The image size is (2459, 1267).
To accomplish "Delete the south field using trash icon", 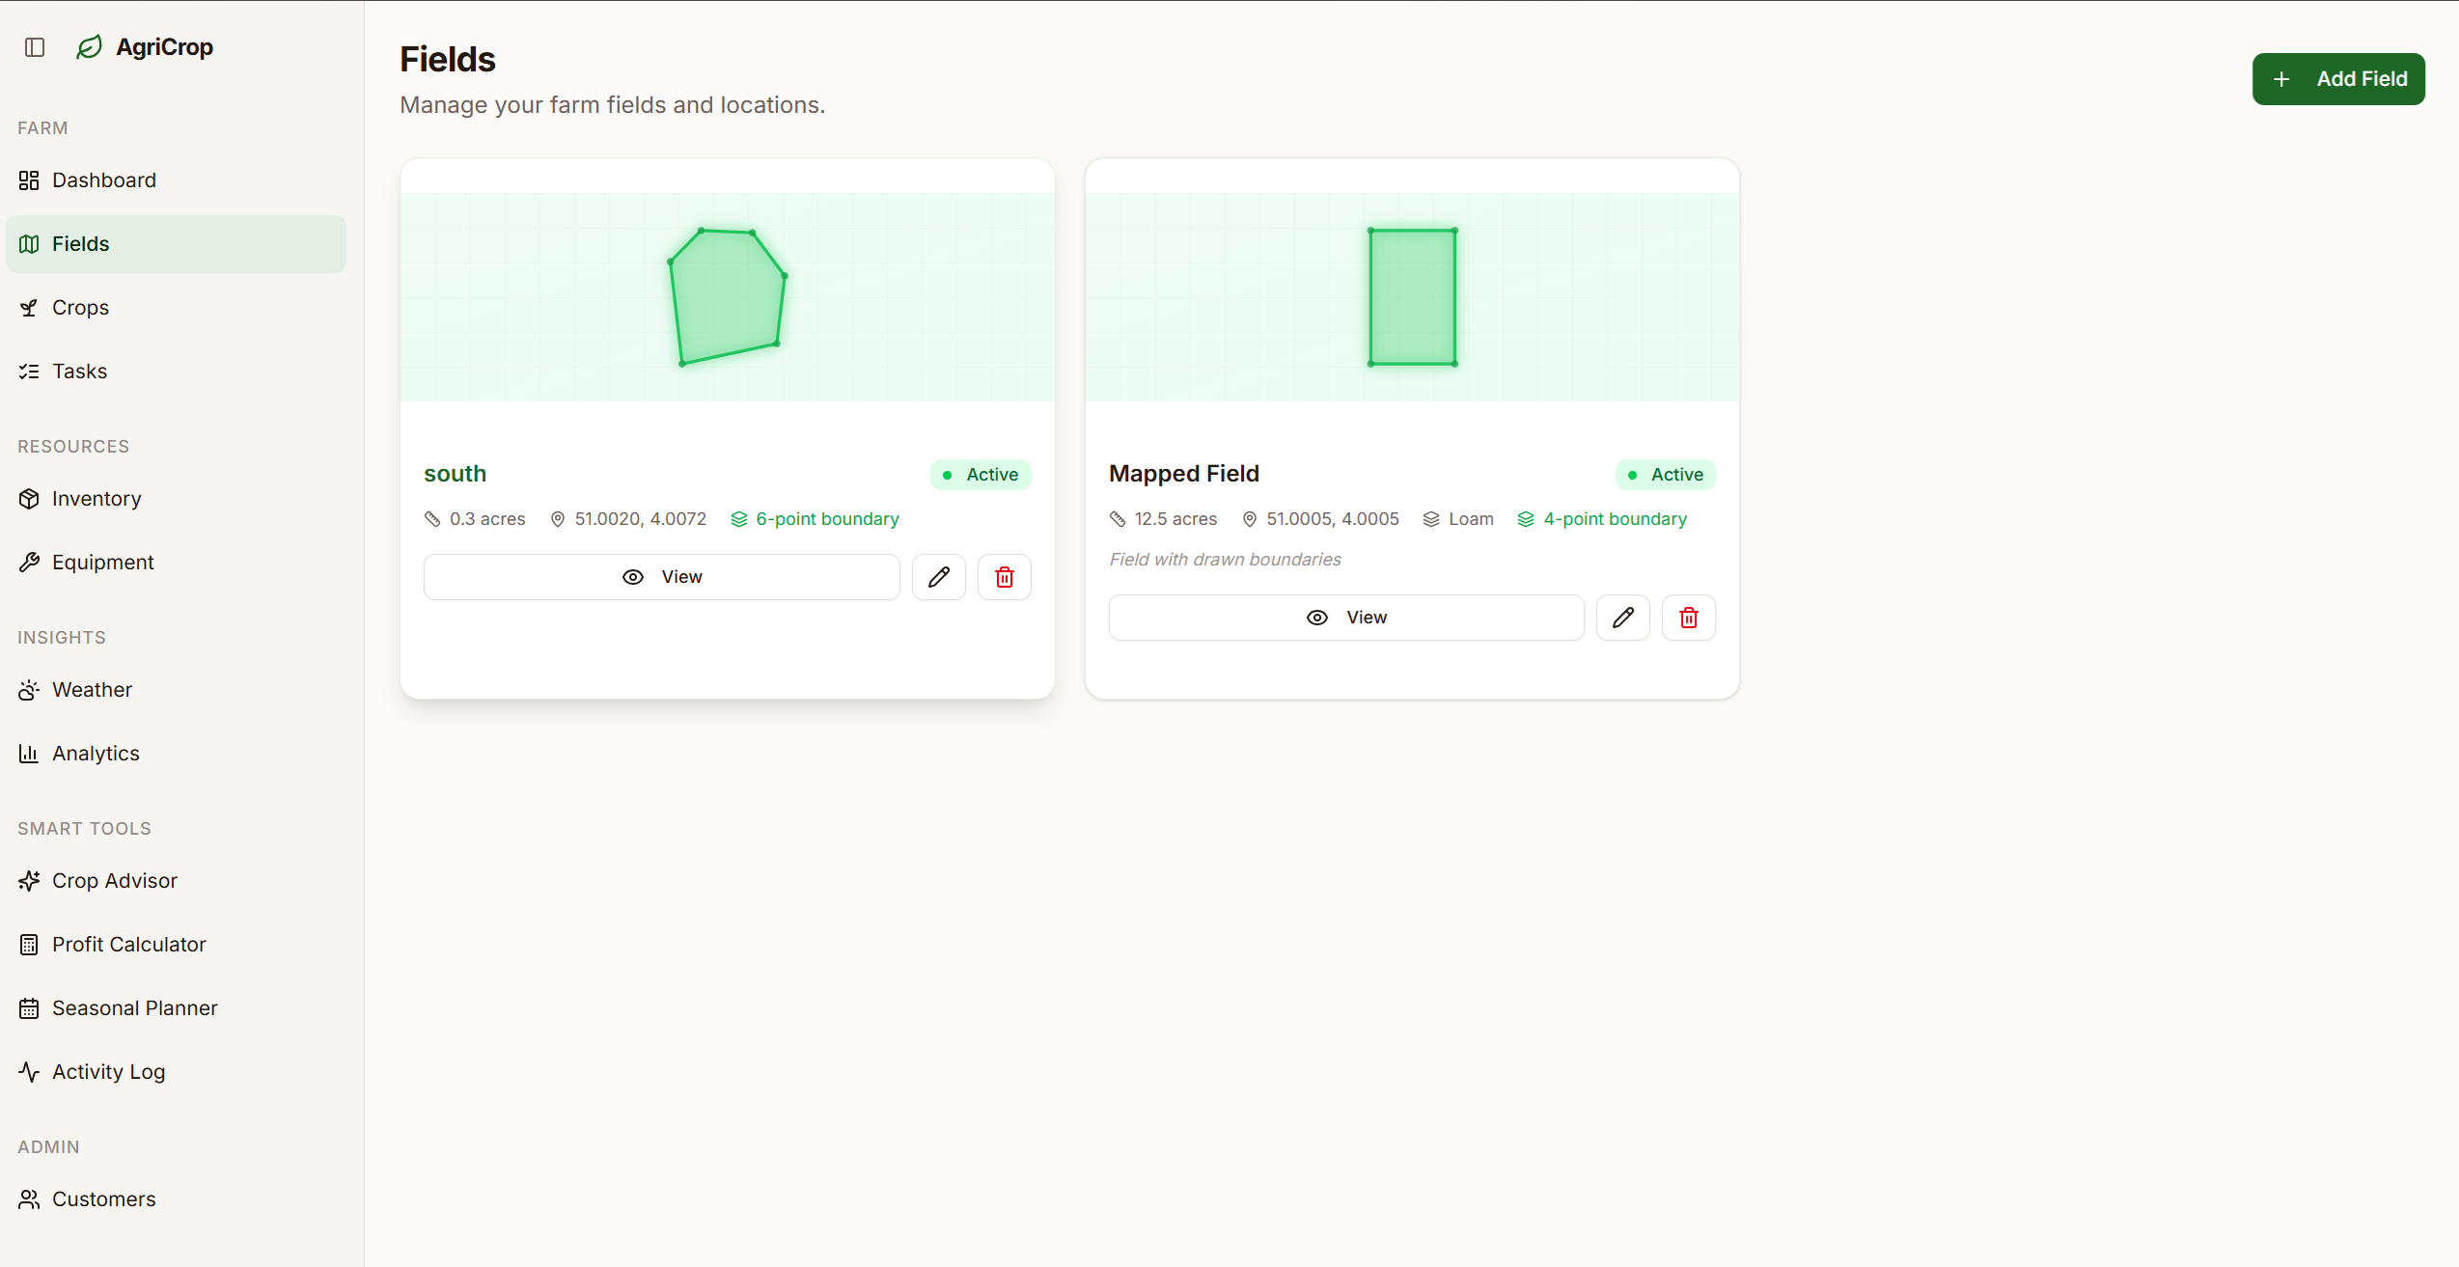I will tap(1004, 577).
